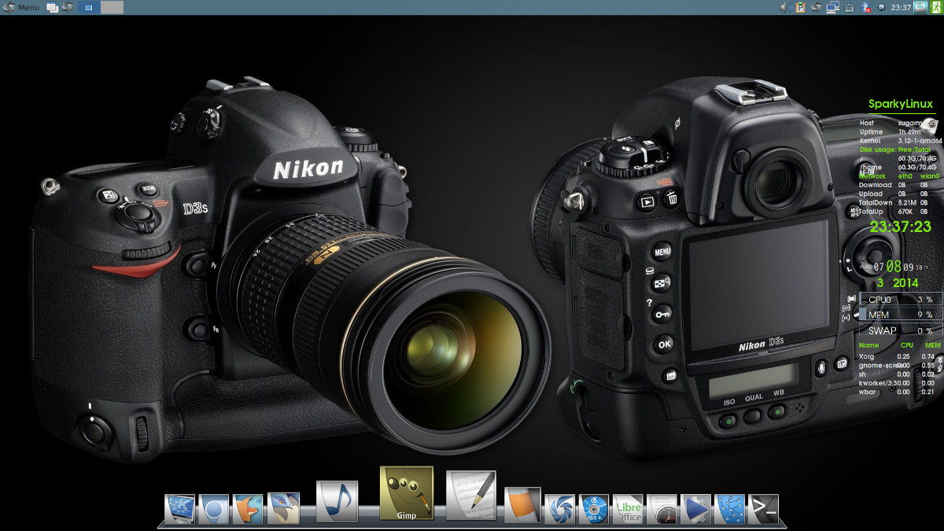The height and width of the screenshot is (531, 944).
Task: Launch the orange fox browser dock icon
Action: pos(247,508)
